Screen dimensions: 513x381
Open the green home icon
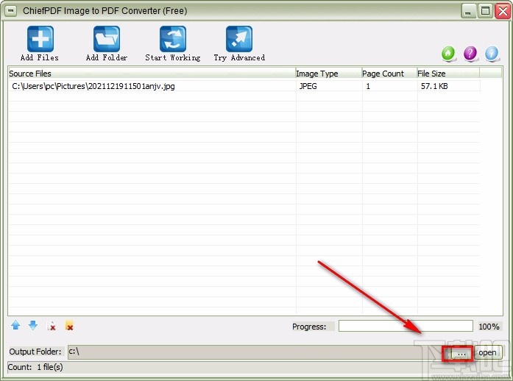448,53
